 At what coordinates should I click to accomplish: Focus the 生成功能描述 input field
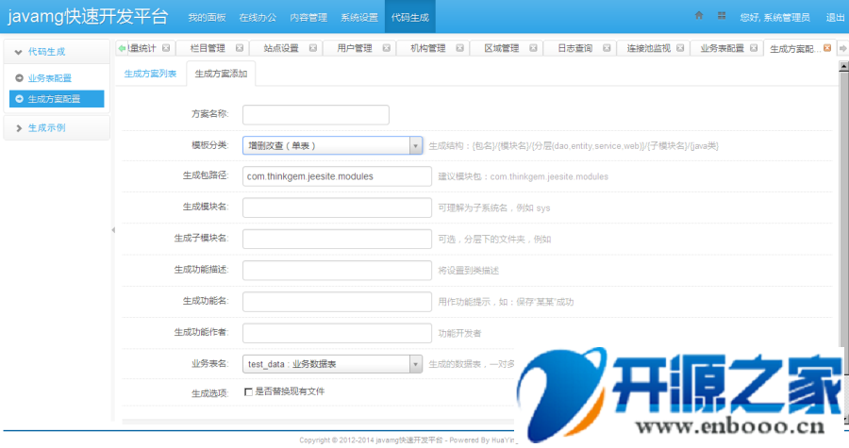(337, 271)
